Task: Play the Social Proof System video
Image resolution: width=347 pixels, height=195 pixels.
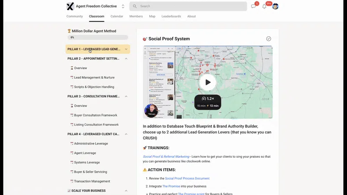Action: (208, 82)
